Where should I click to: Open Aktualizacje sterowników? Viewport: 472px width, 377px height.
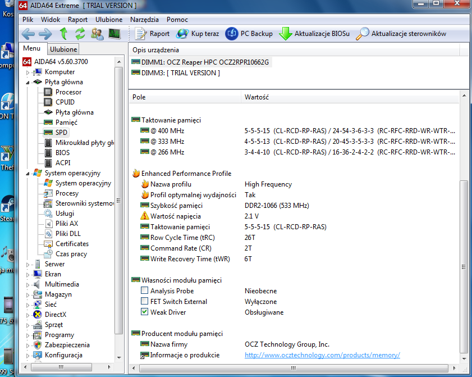coord(401,34)
